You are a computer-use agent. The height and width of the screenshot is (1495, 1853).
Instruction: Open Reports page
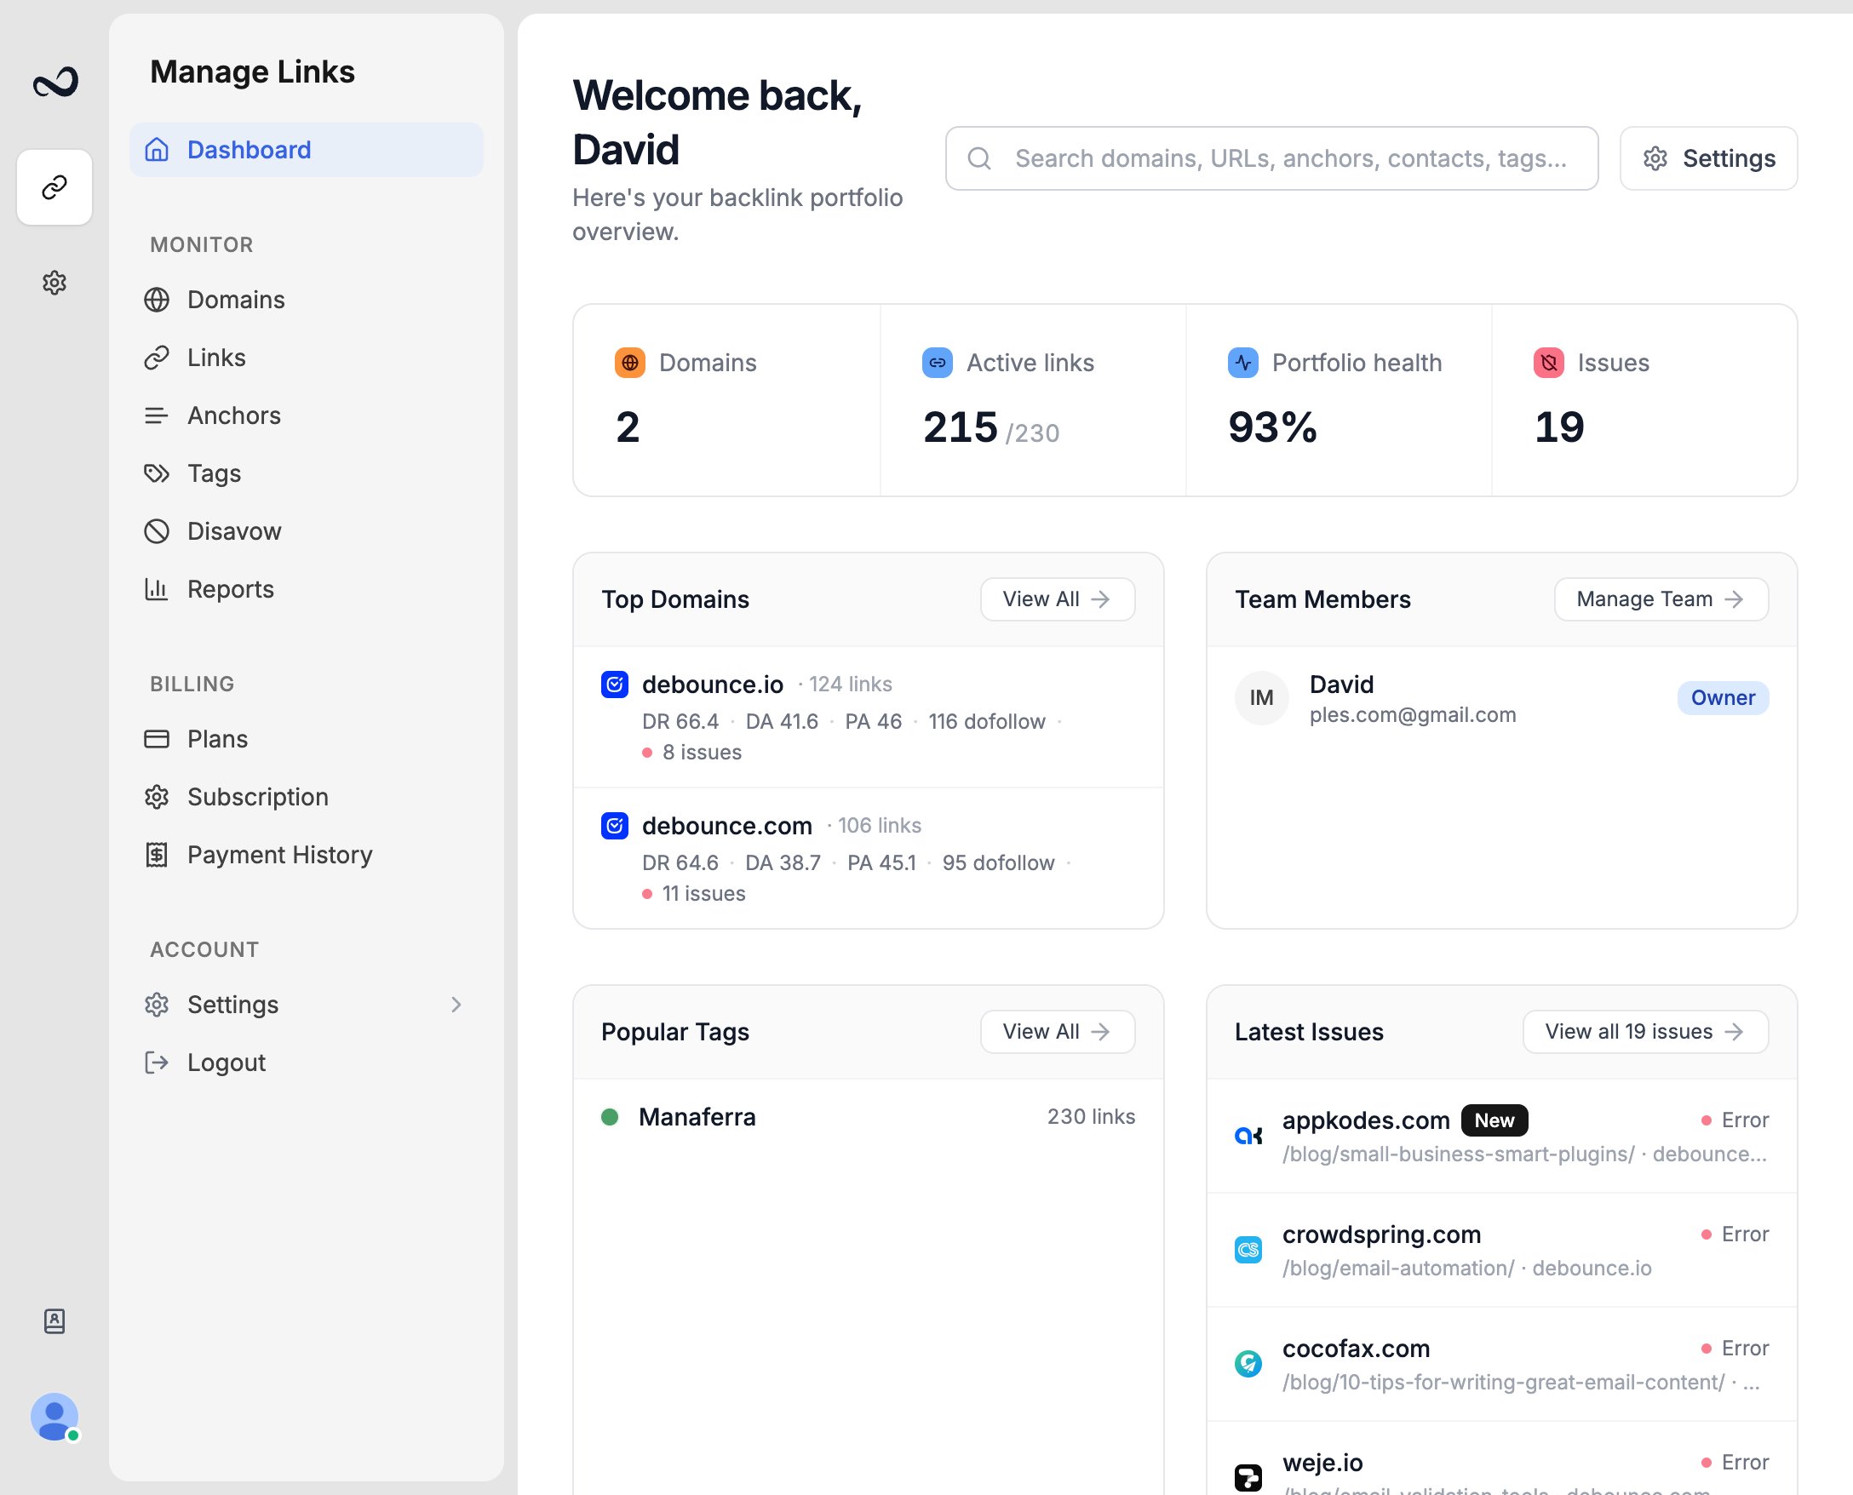pos(306,589)
